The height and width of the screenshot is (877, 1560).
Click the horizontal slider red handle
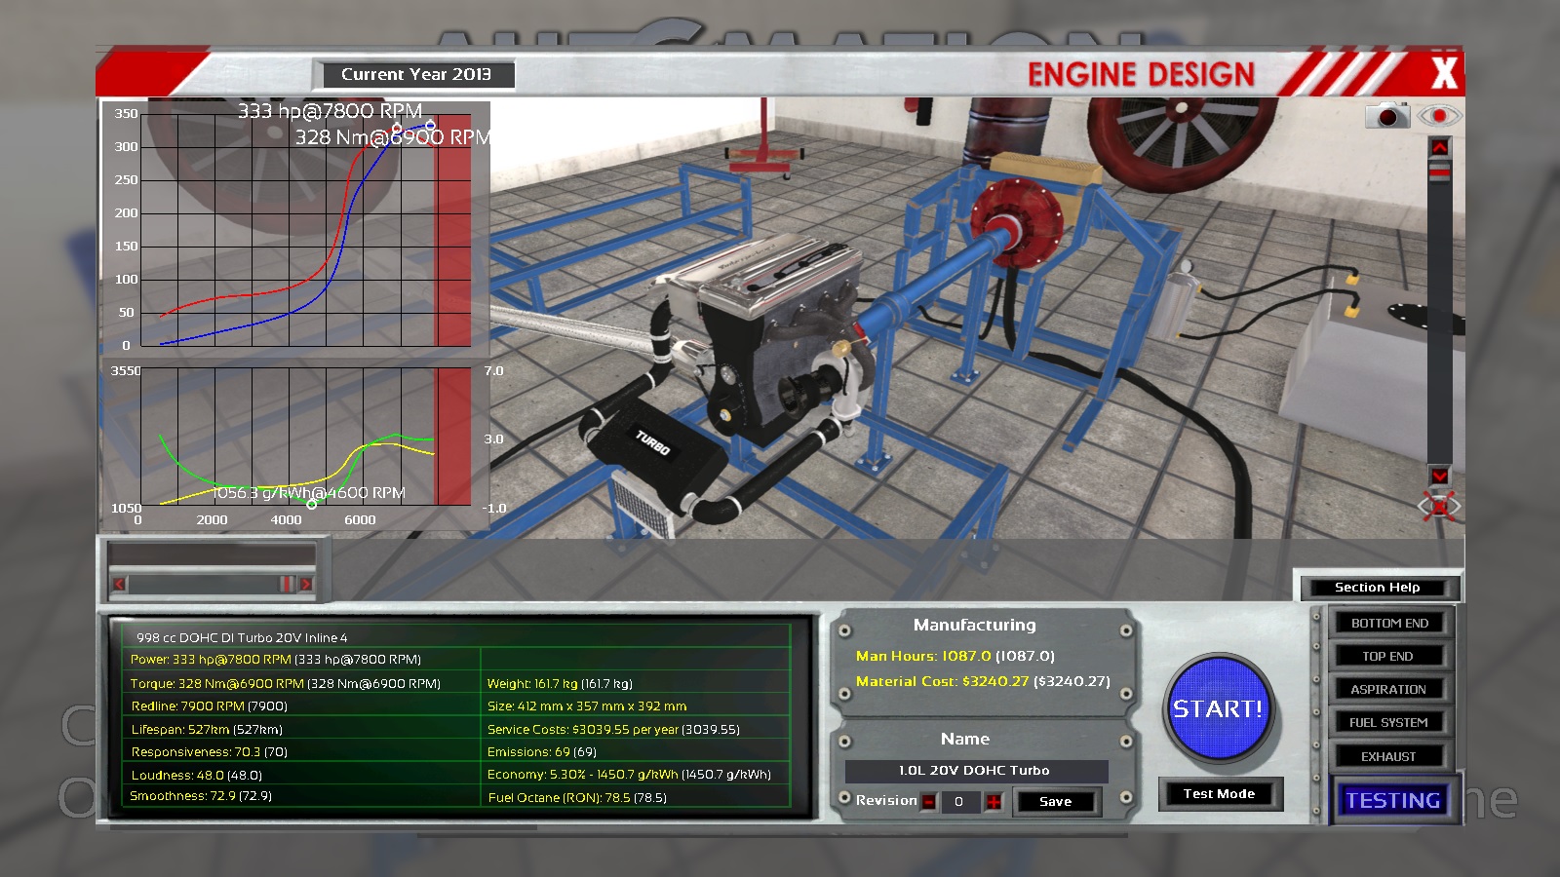[x=287, y=584]
